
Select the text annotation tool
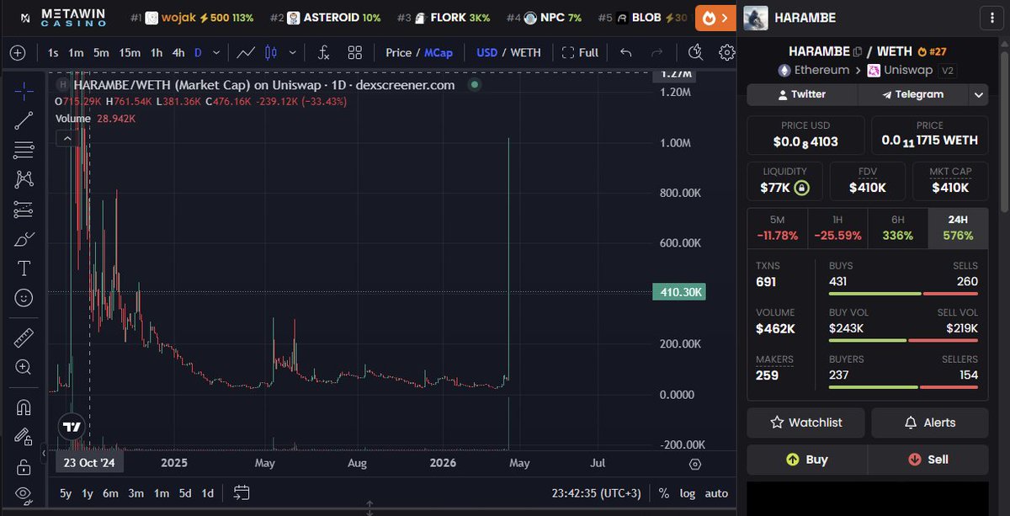coord(24,269)
